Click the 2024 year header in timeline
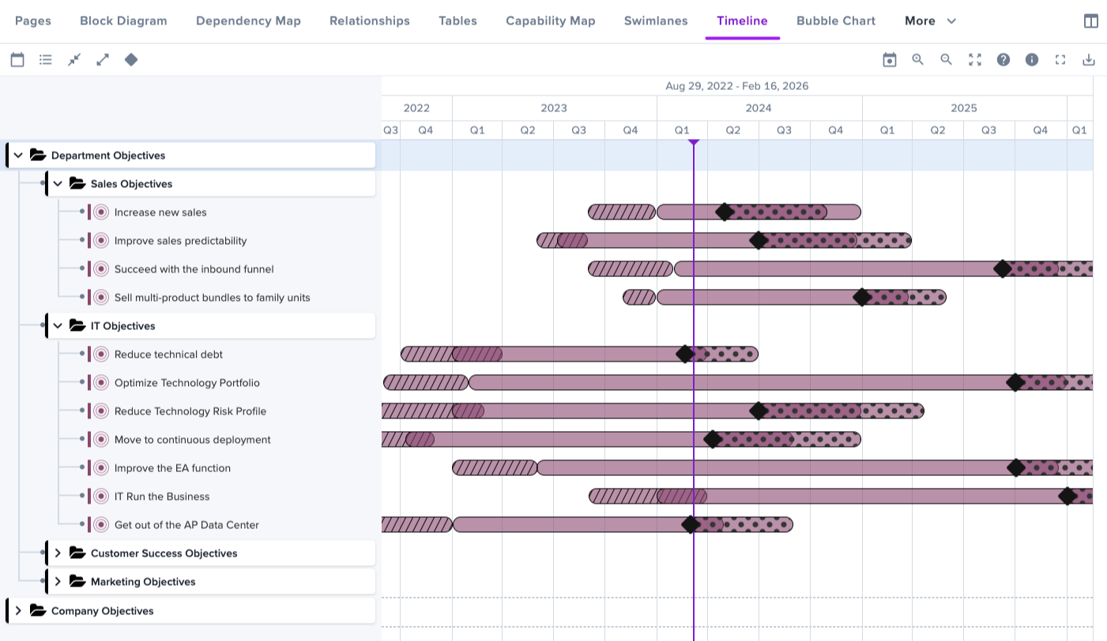The height and width of the screenshot is (641, 1107). click(759, 108)
